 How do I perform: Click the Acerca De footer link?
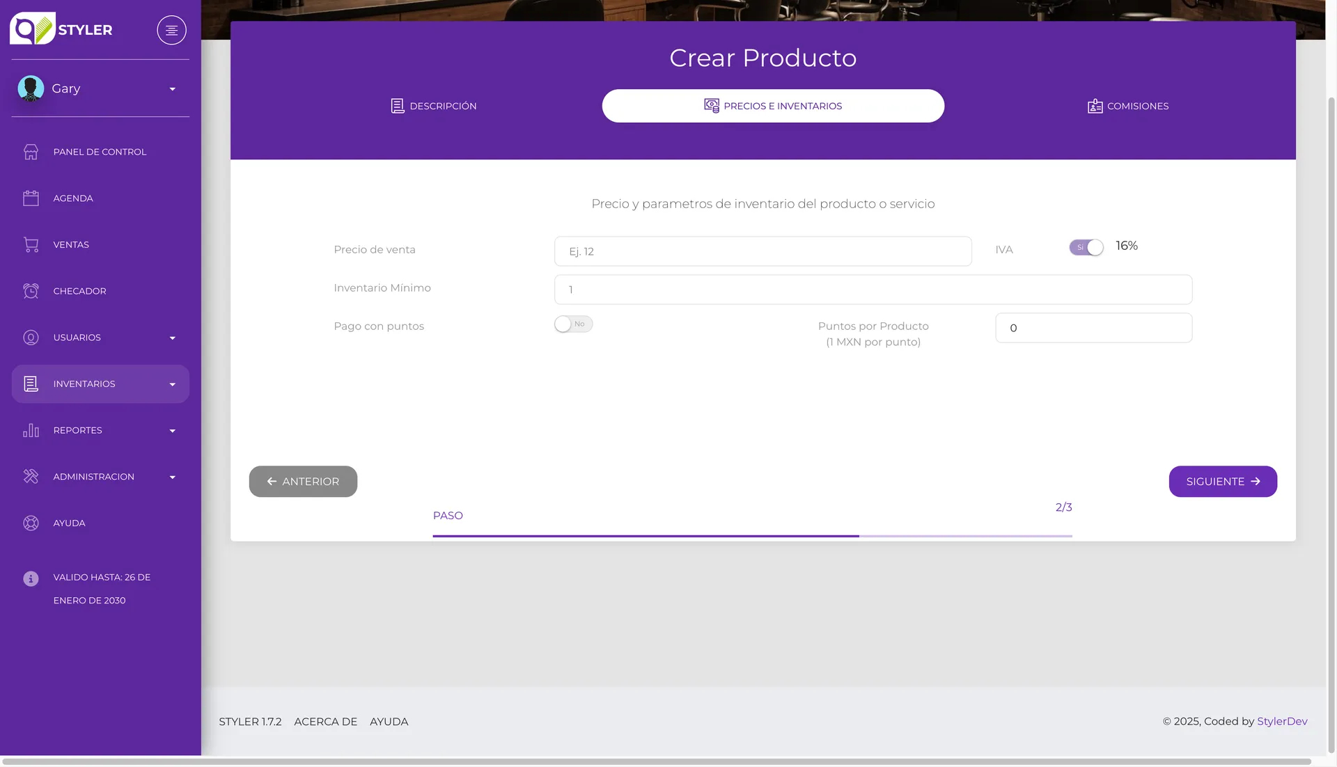pos(325,722)
